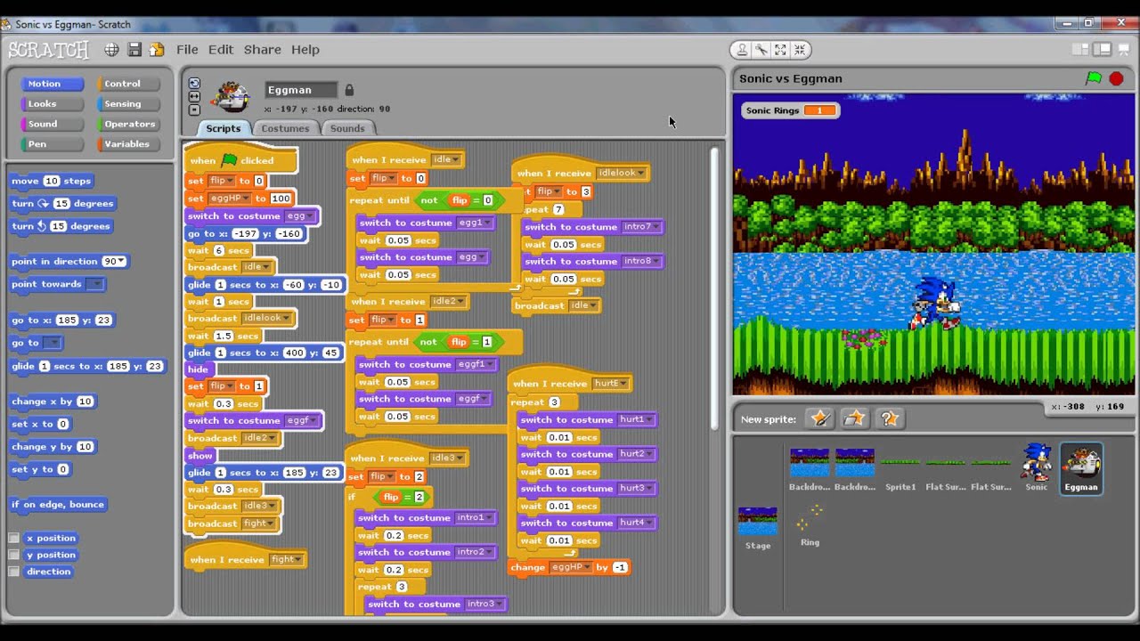This screenshot has height=641, width=1140.
Task: Open the point towards target dropdown
Action: click(95, 284)
